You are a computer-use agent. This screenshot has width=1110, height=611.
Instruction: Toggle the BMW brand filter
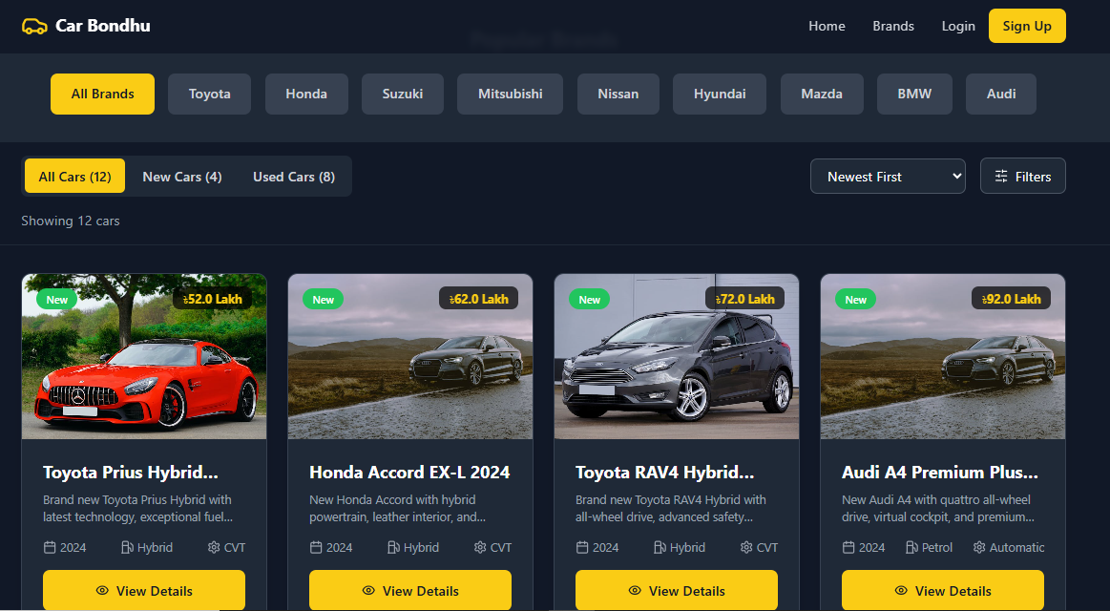(x=913, y=94)
